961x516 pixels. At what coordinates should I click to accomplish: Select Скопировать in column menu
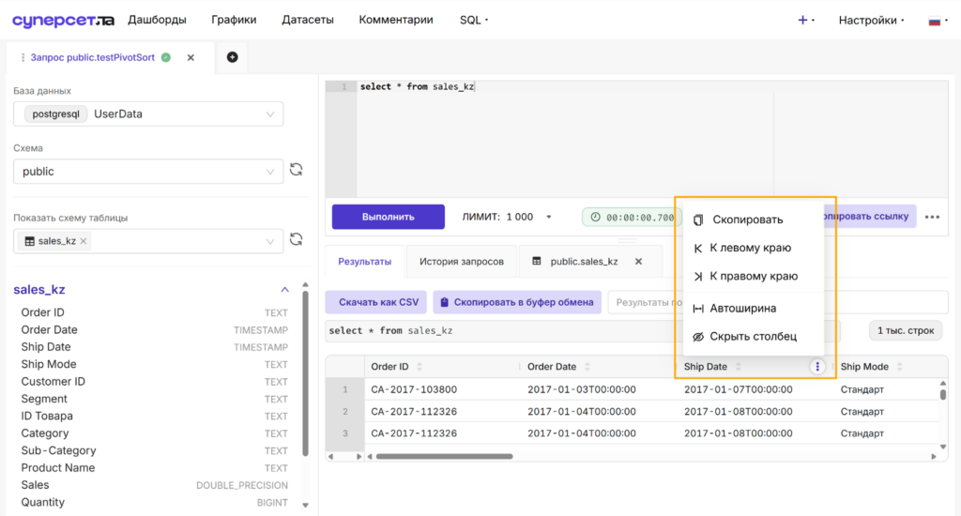point(753,220)
